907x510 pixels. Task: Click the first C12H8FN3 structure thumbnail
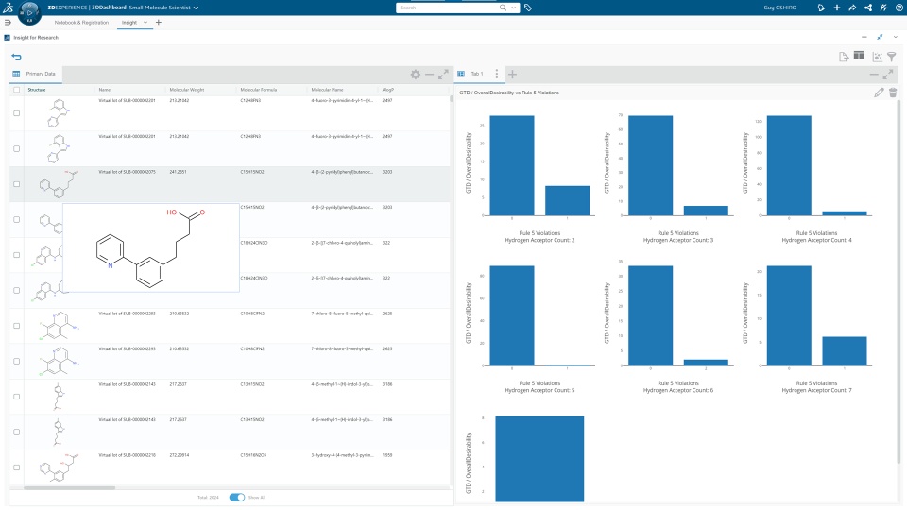[58, 113]
